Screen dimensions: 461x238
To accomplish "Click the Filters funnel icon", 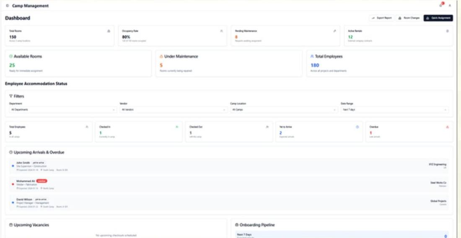I will 11,96.
